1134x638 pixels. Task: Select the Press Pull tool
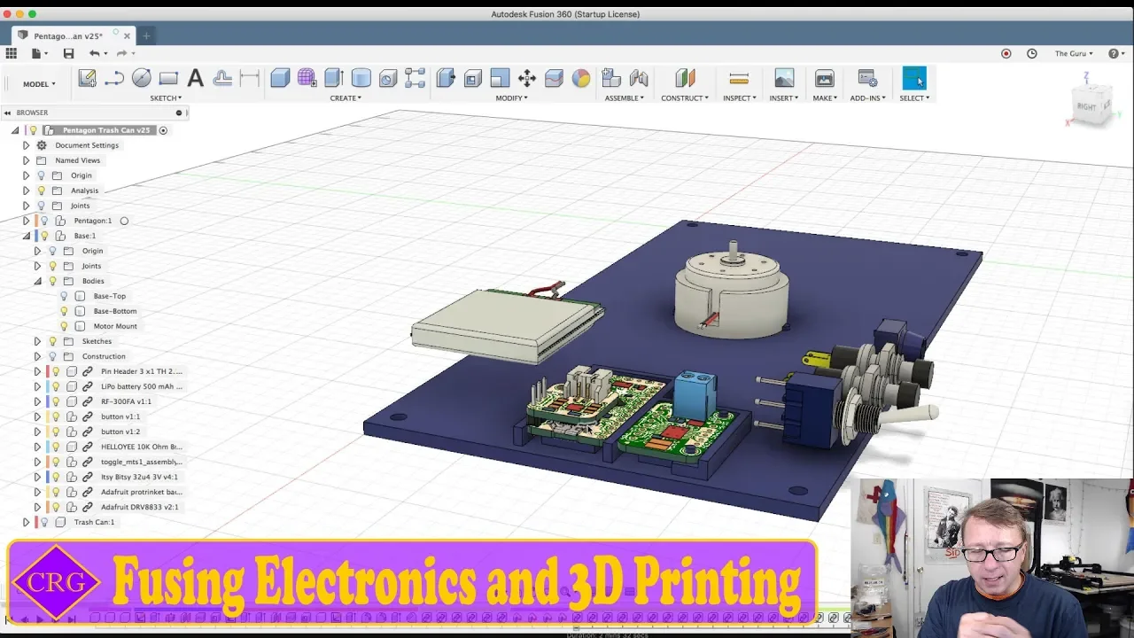(446, 78)
